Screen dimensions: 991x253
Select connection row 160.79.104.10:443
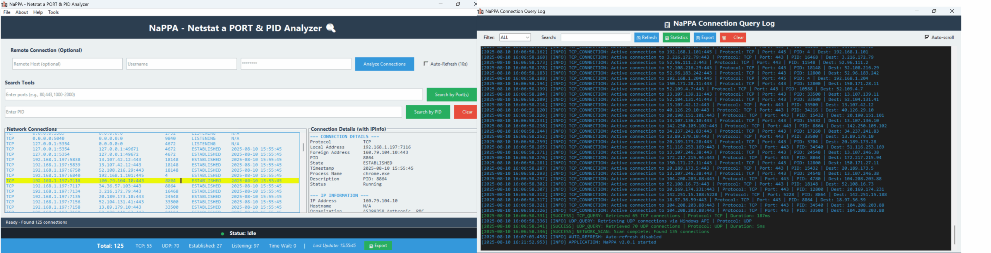152,180
